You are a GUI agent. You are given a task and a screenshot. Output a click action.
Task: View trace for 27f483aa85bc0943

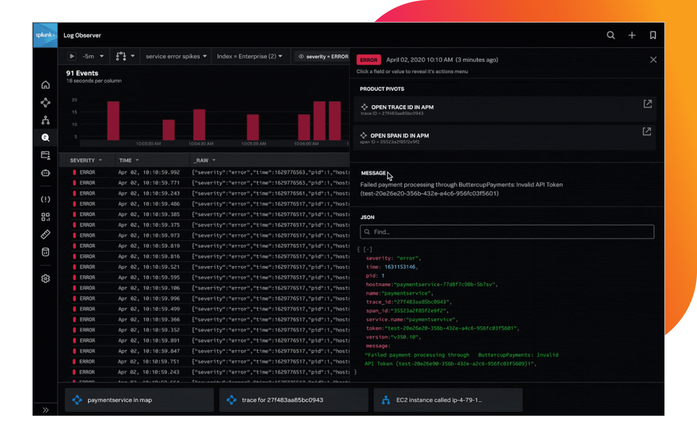coord(293,399)
